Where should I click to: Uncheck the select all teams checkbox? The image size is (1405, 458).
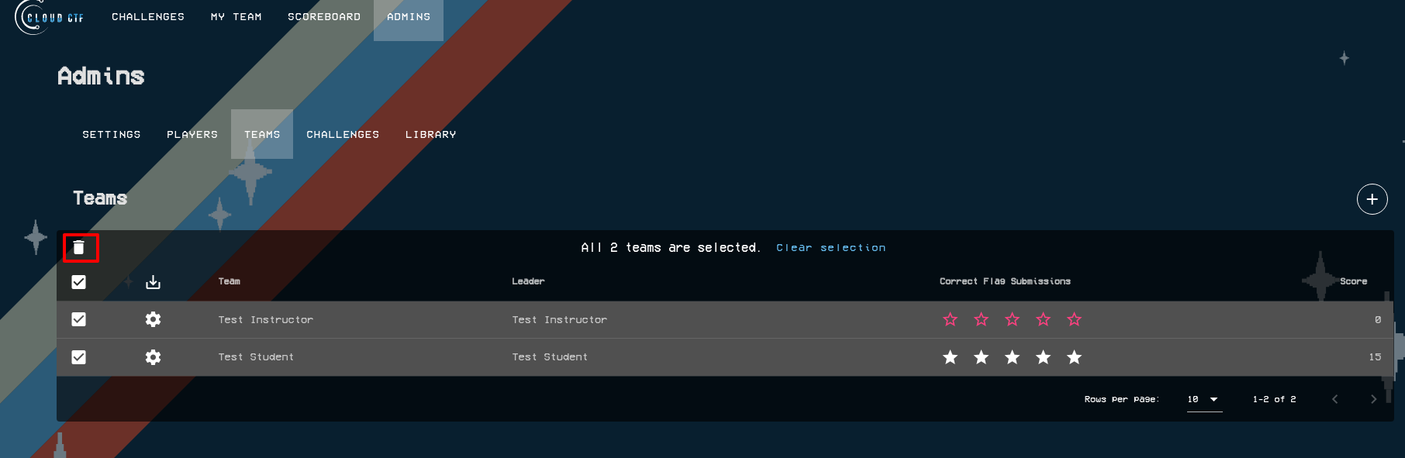[x=79, y=282]
